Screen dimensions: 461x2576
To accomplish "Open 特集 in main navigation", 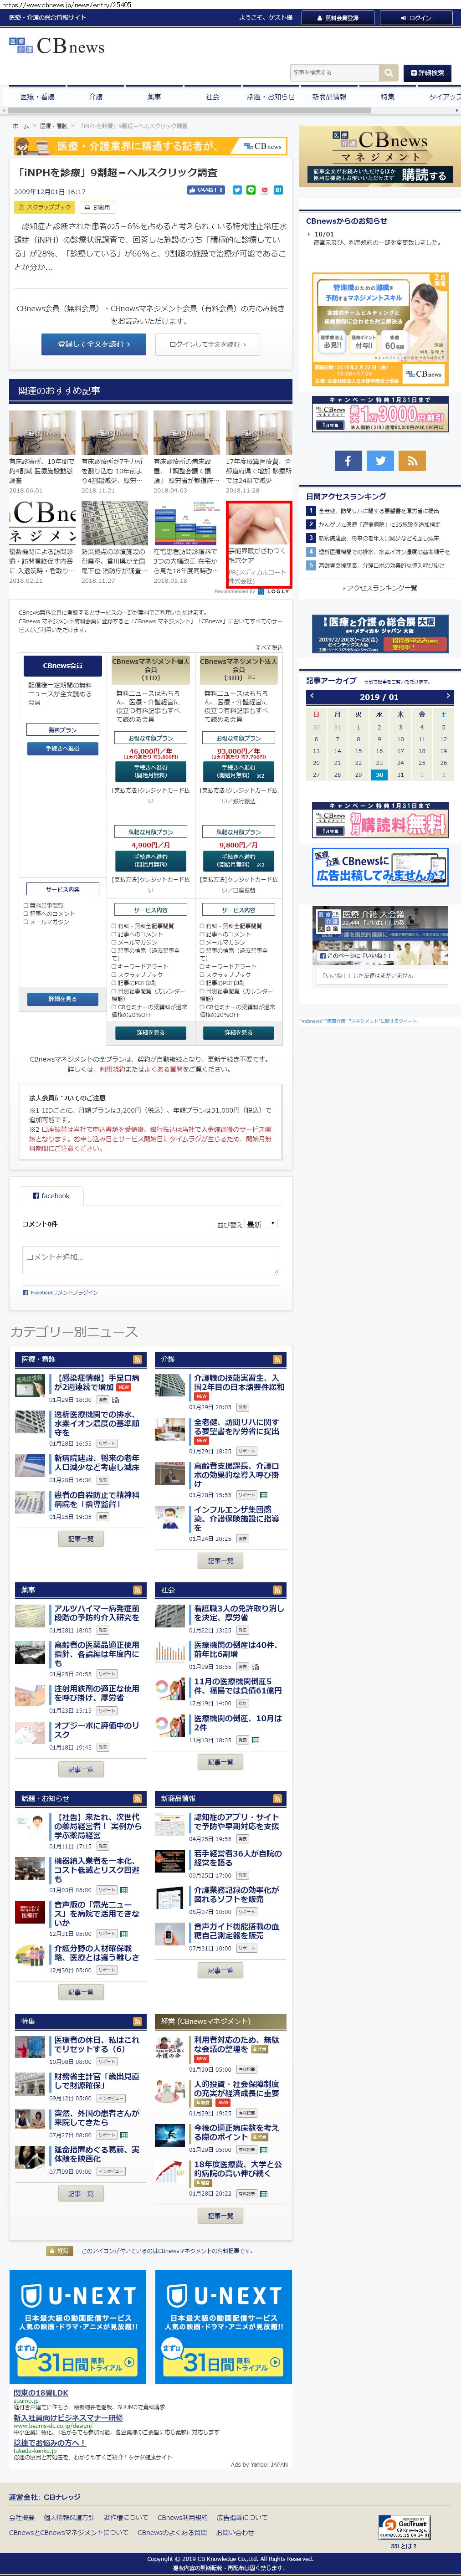I will (x=387, y=97).
